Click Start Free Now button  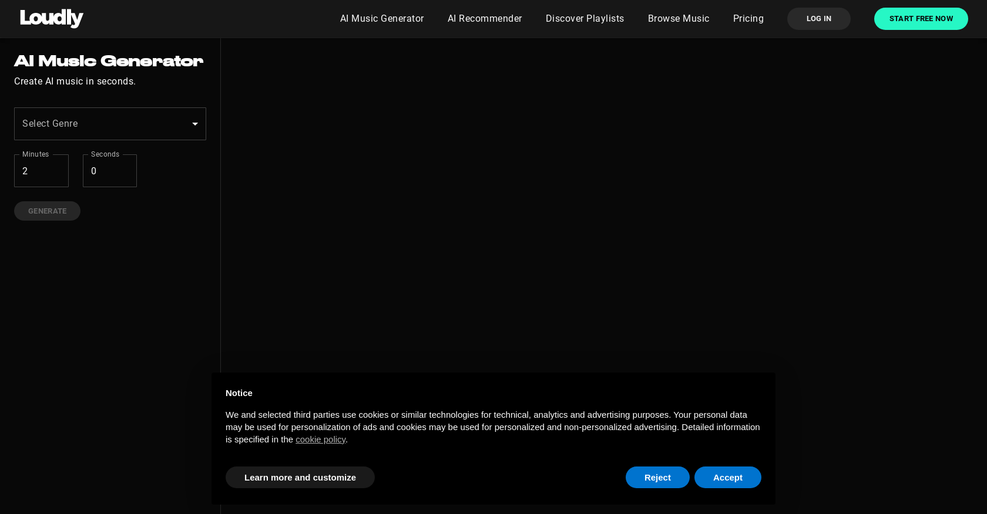tap(921, 19)
